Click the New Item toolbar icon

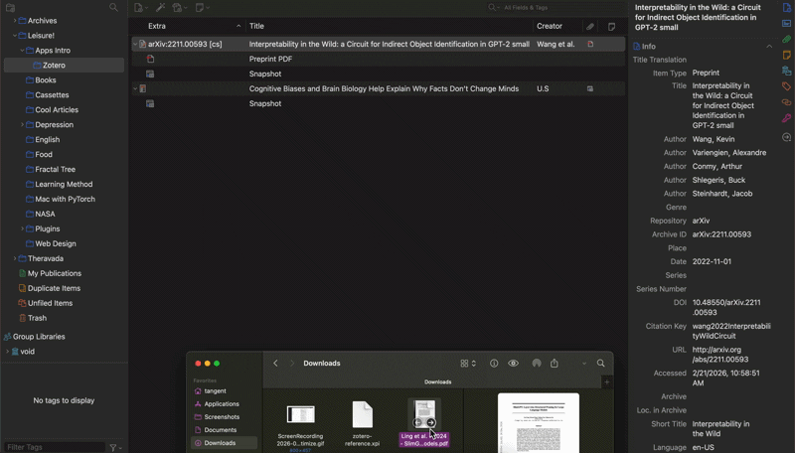(x=140, y=8)
